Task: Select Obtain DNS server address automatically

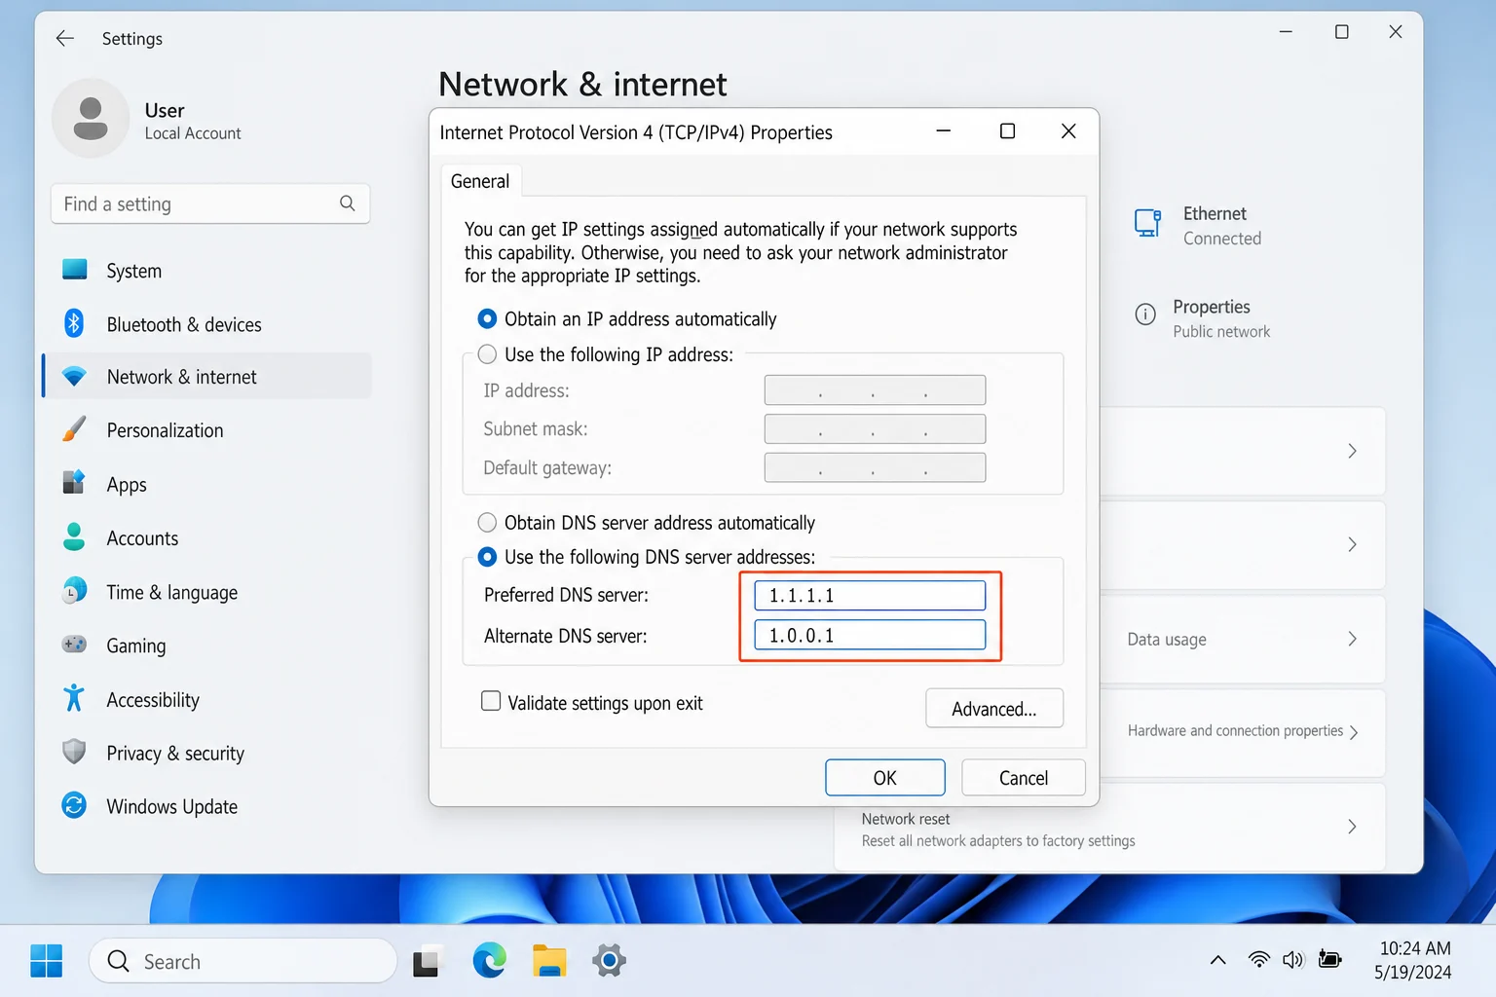Action: click(x=487, y=523)
